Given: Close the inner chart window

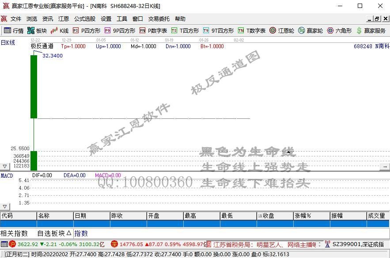Looking at the screenshot, I should pyautogui.click(x=386, y=19).
